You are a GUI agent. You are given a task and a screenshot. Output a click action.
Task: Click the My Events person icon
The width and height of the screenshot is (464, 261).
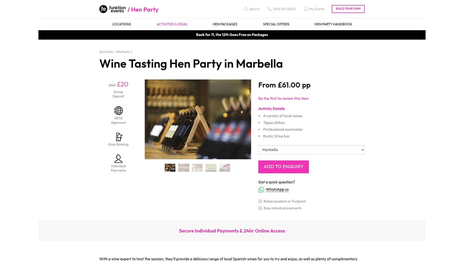point(305,9)
